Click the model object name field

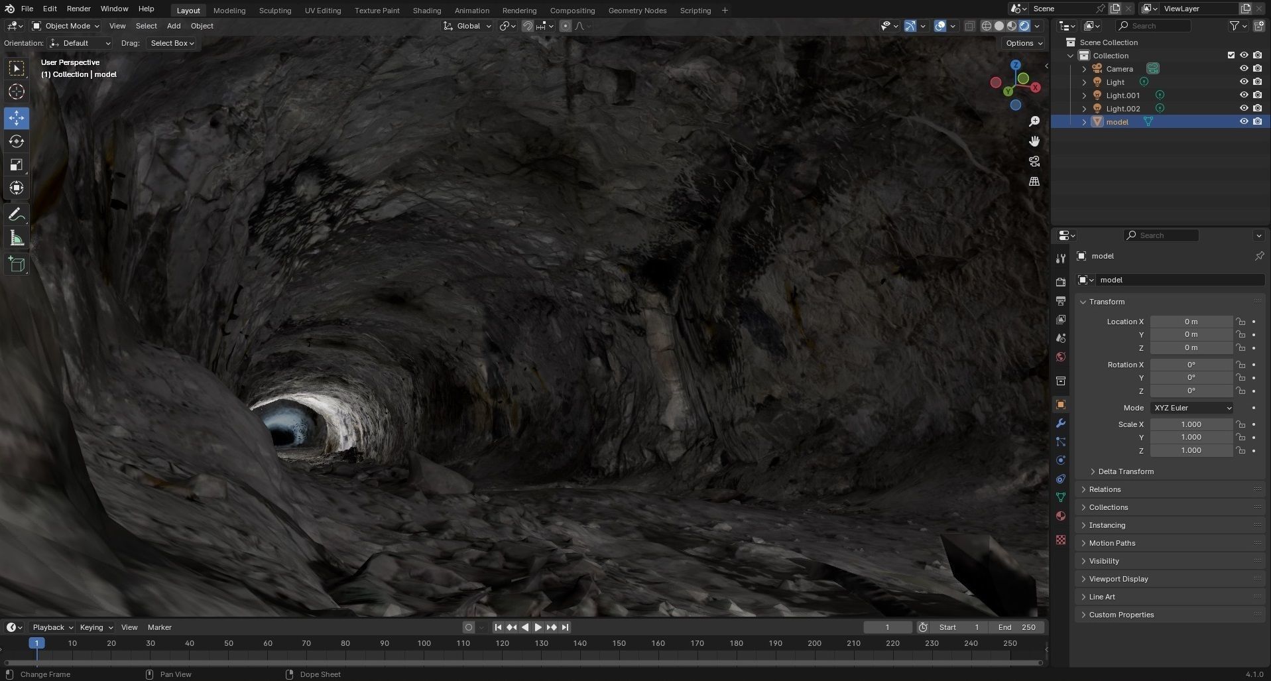click(1180, 280)
